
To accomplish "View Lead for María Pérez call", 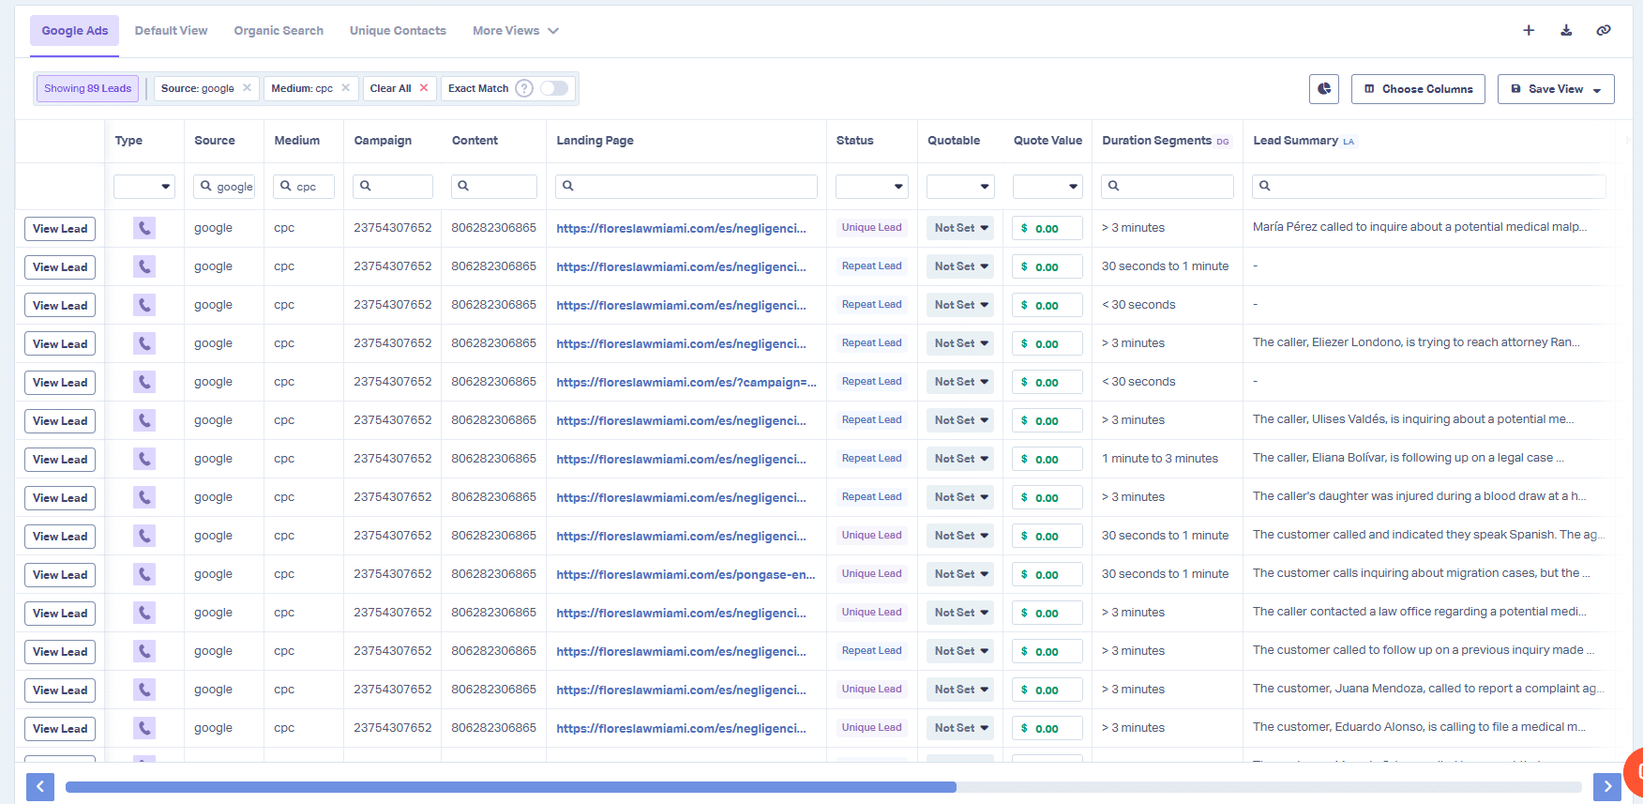I will click(x=60, y=229).
